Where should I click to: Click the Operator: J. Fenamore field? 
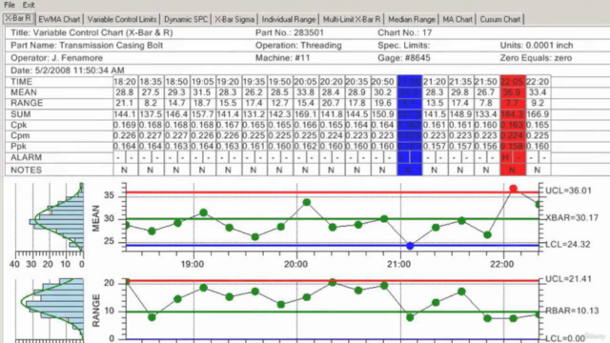(x=57, y=58)
